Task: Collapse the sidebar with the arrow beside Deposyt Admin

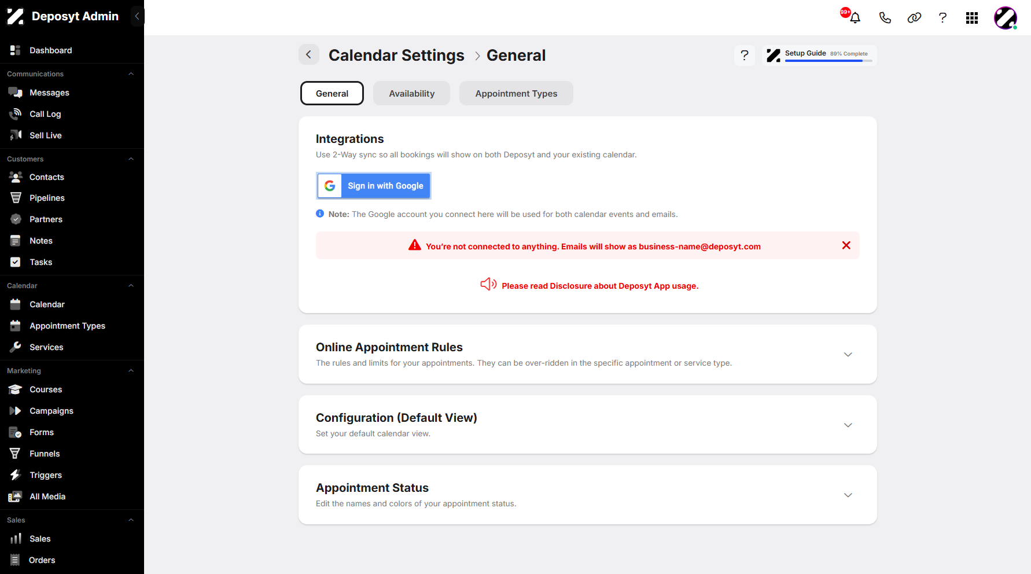Action: [137, 16]
